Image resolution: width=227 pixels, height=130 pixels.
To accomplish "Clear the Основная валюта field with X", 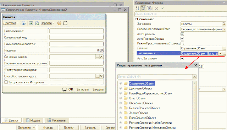I will pyautogui.click(x=101, y=57).
